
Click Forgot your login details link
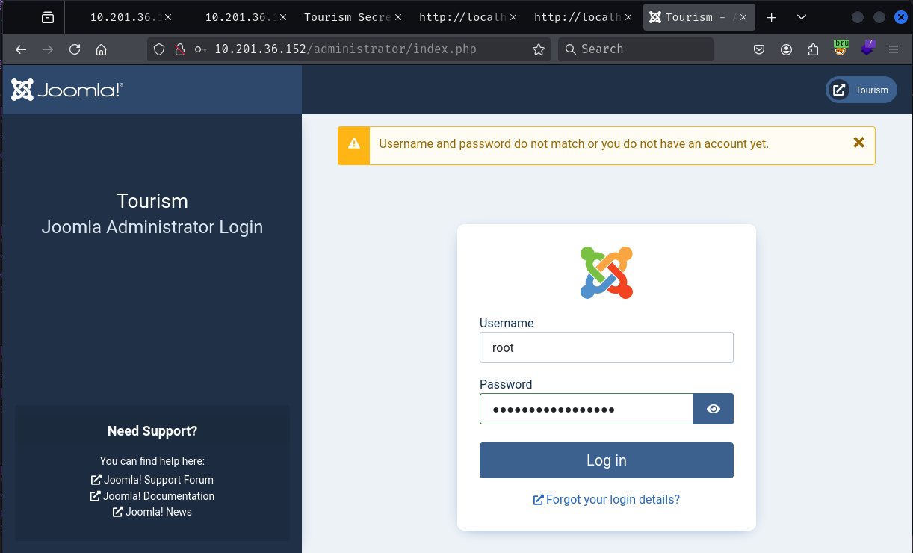[606, 499]
